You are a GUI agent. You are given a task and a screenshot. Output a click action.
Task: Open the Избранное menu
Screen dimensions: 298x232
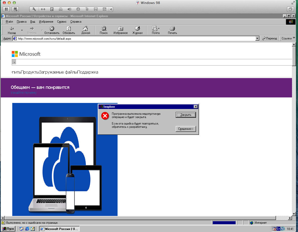coord(46,22)
